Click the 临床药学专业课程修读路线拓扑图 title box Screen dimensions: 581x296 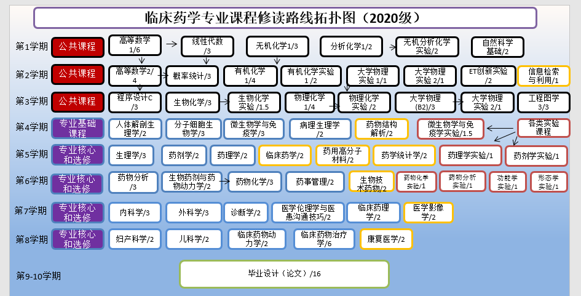point(285,17)
